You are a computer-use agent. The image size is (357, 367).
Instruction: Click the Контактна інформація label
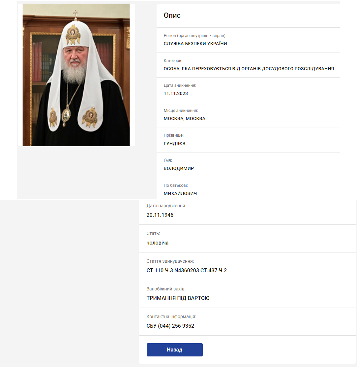pyautogui.click(x=171, y=317)
